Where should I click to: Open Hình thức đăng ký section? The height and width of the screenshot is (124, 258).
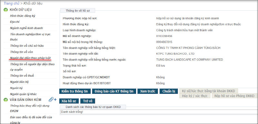[x=23, y=16]
